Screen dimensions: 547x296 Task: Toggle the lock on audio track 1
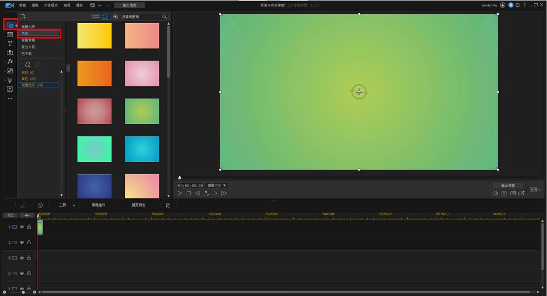[29, 242]
